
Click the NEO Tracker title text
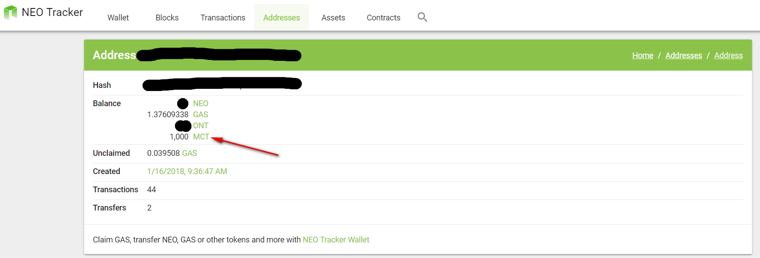[x=52, y=12]
